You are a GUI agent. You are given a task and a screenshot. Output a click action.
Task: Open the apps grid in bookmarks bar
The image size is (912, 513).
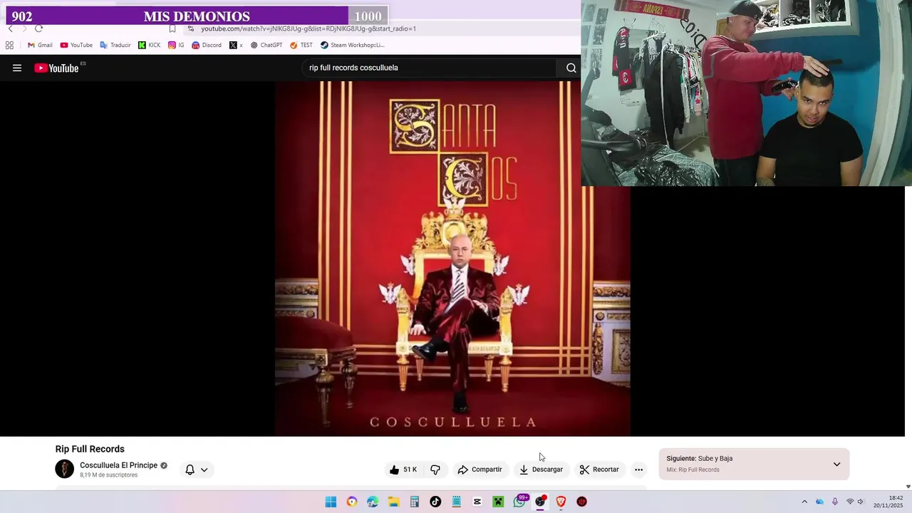(9, 45)
